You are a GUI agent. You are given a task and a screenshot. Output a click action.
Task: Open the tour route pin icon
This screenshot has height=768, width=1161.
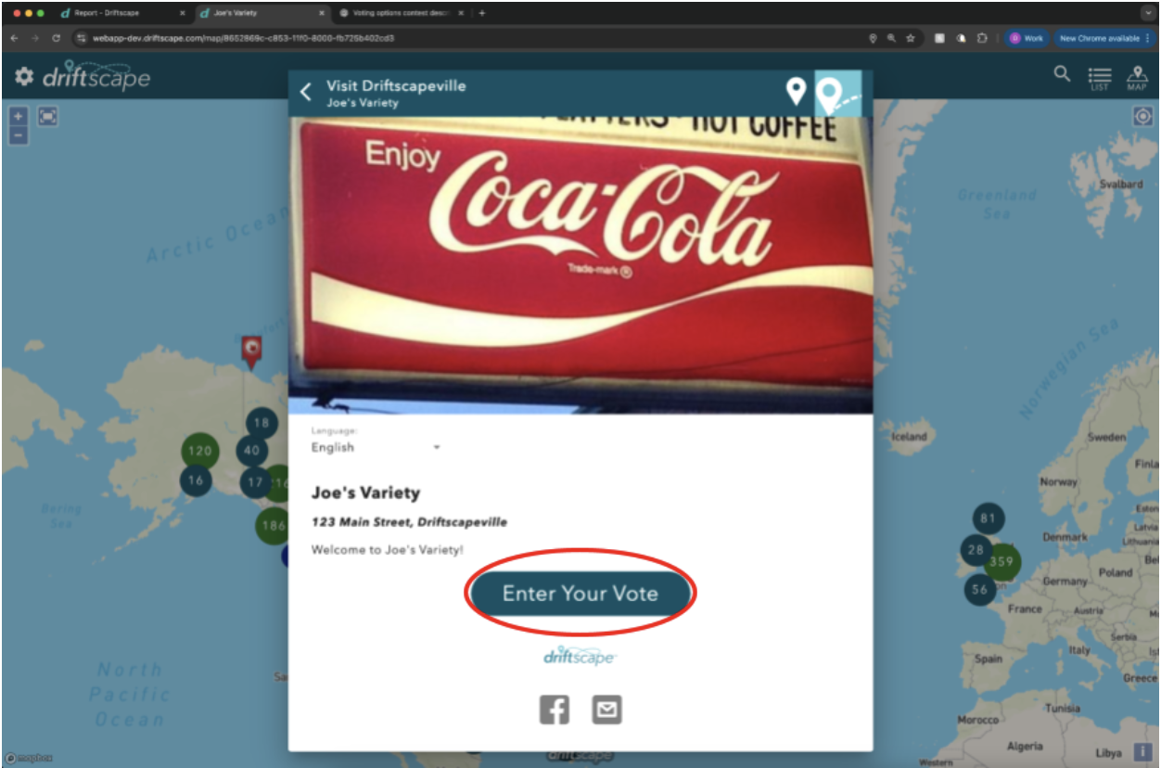(837, 93)
